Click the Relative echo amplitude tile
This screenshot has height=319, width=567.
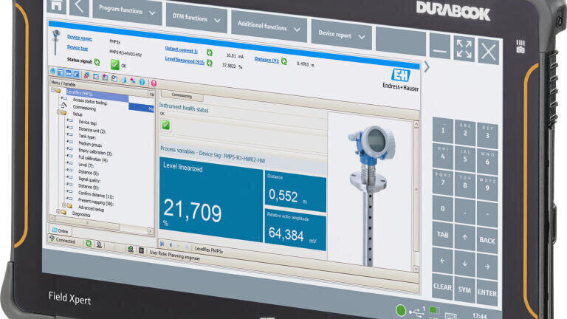coord(295,230)
